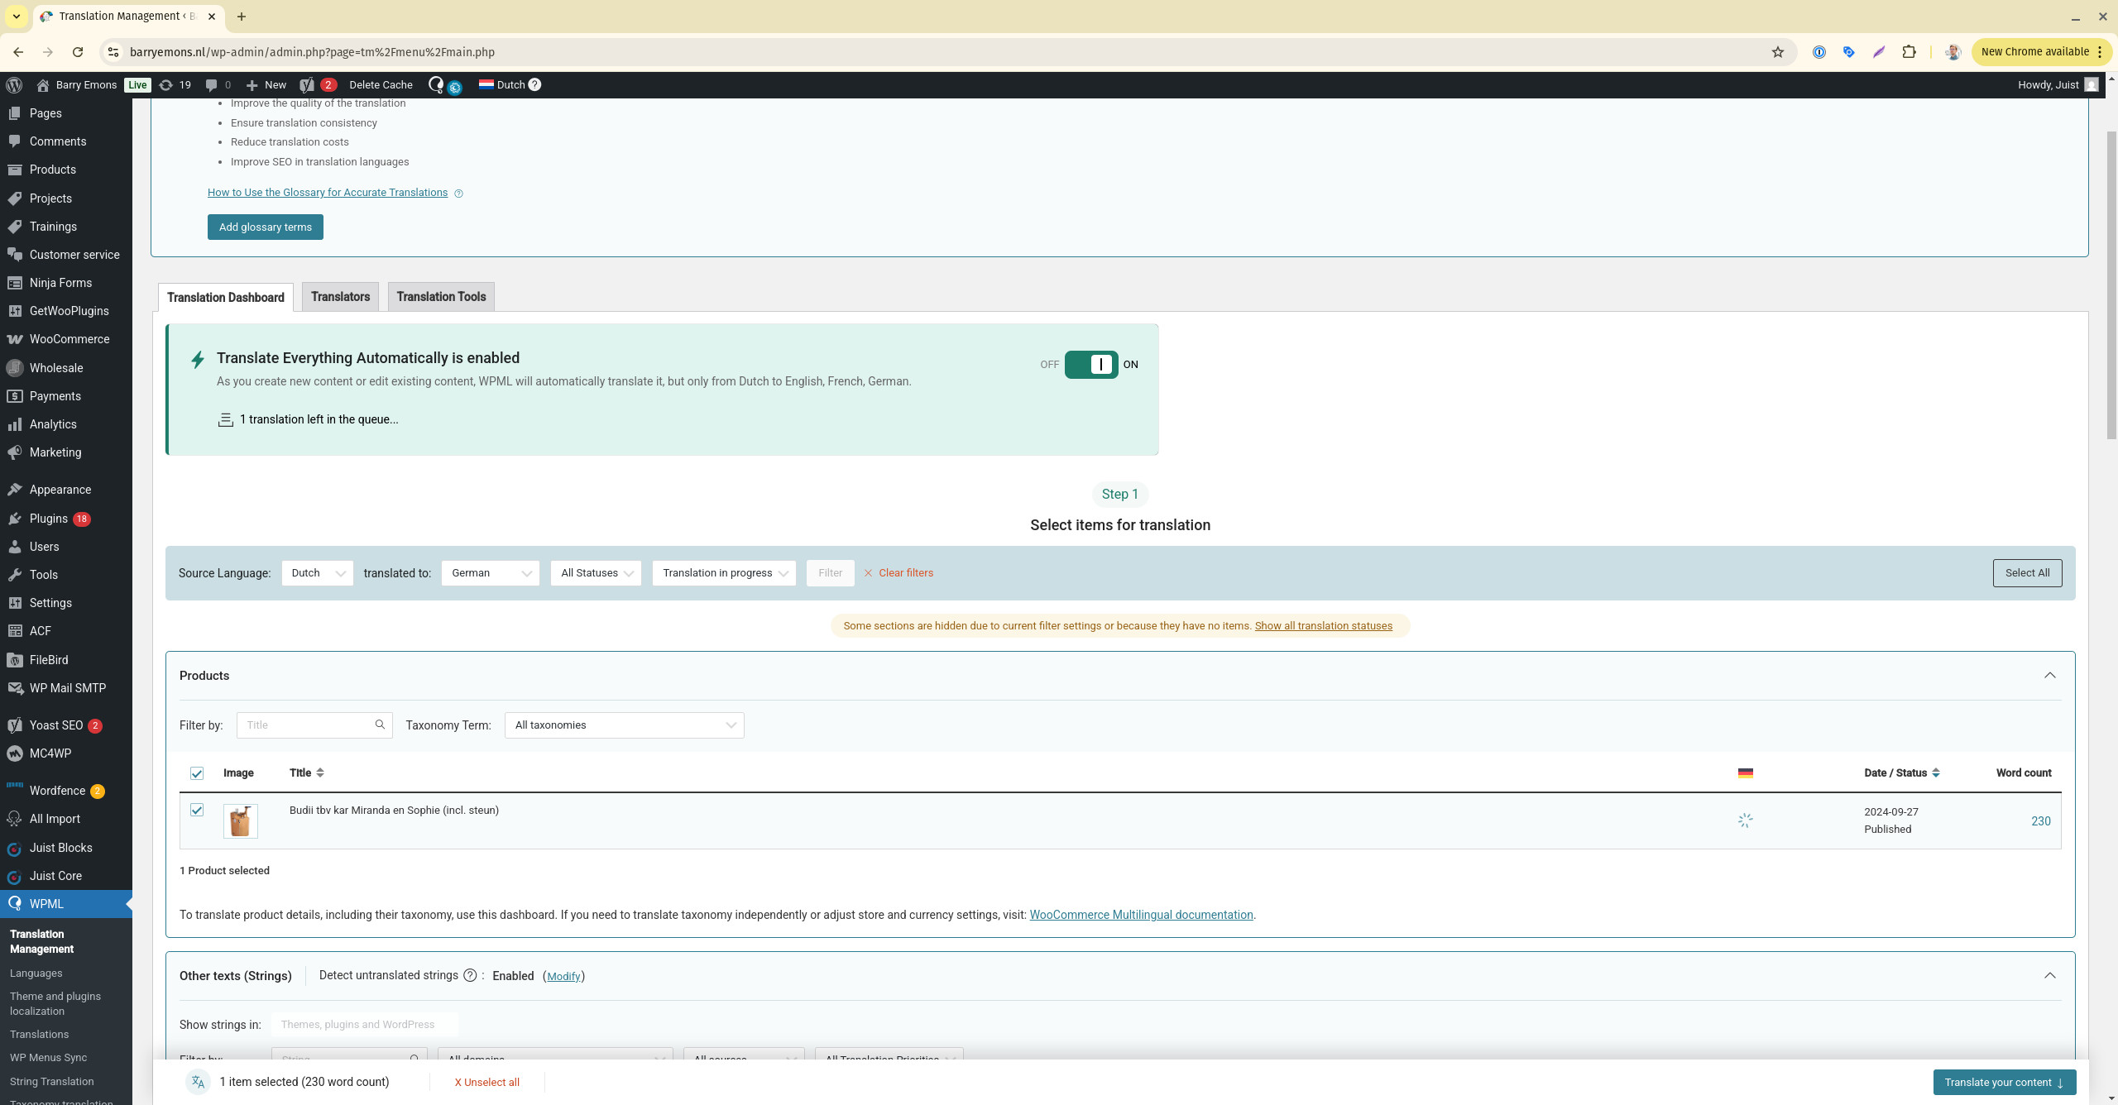Open the Taxonomy Term All taxonomies dropdown
This screenshot has width=2118, height=1105.
pos(624,725)
